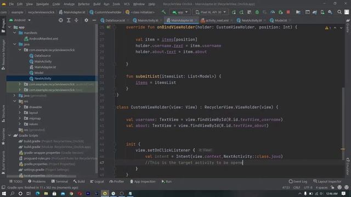Hide the project panel with minus icon
The width and height of the screenshot is (351, 197).
coord(94,20)
